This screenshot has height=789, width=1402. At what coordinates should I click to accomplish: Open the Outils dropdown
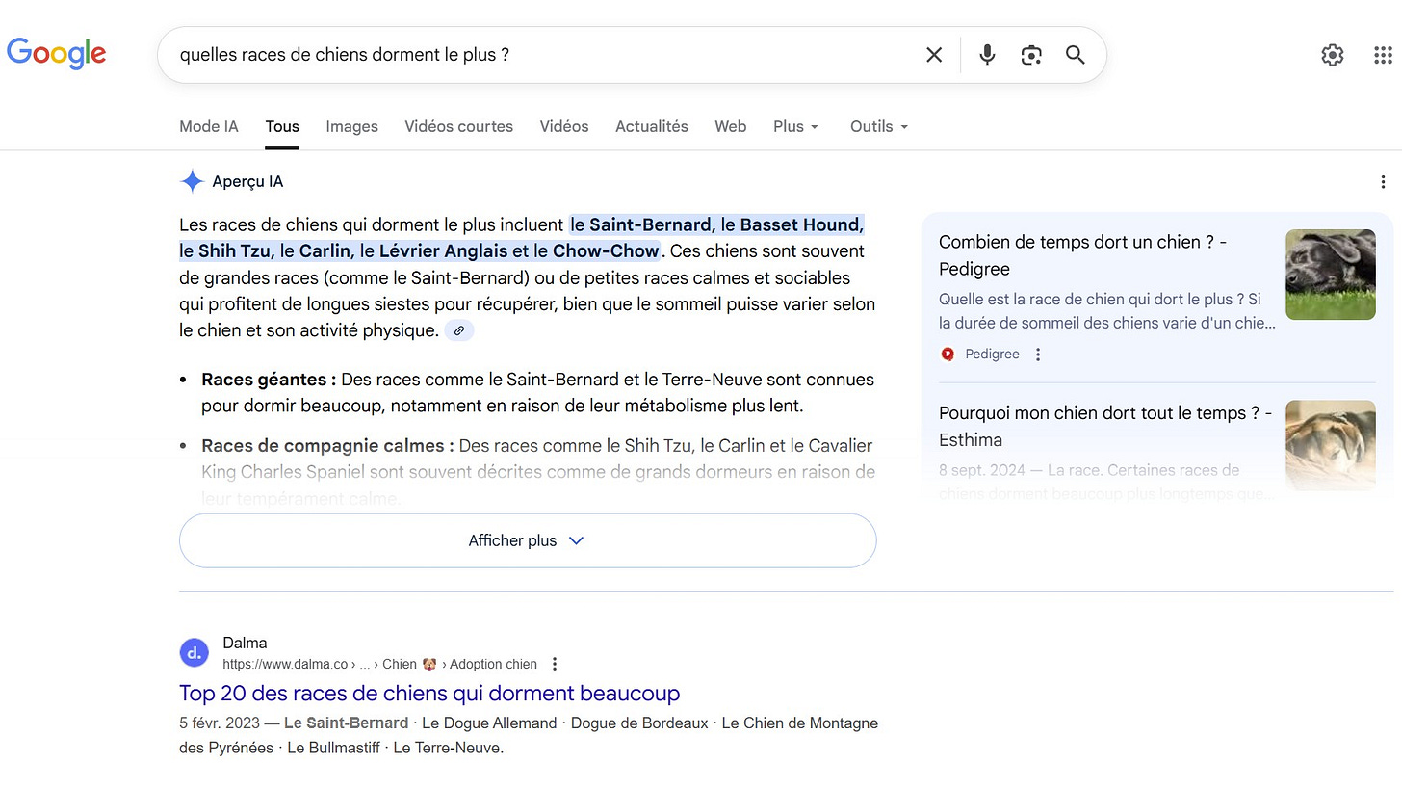(x=879, y=126)
